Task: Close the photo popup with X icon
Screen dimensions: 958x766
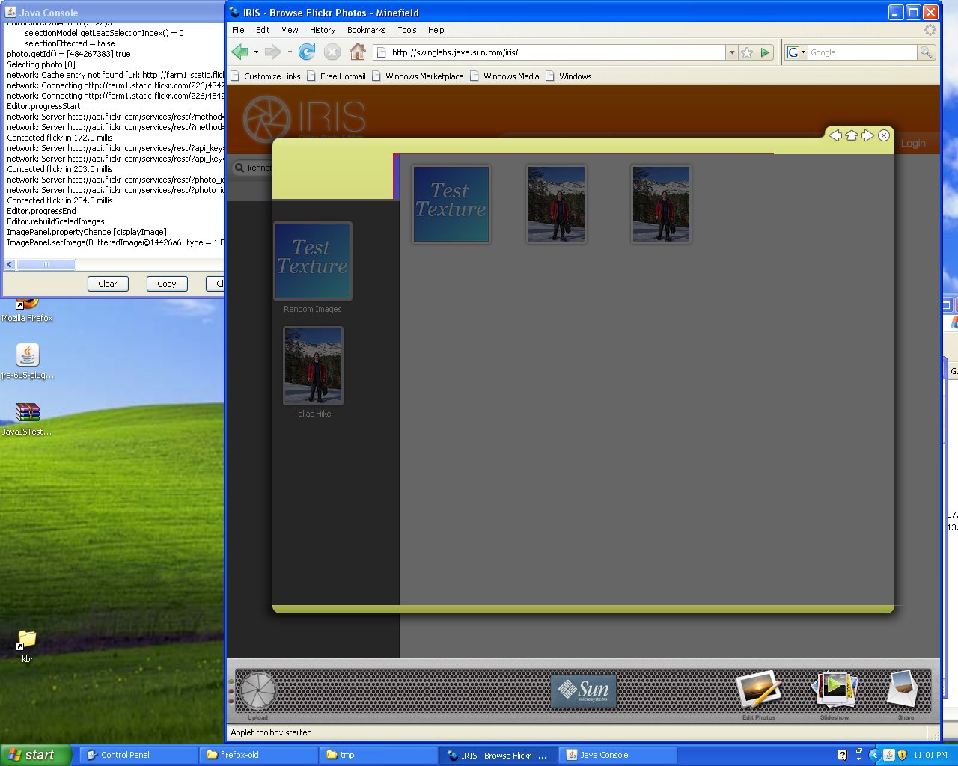Action: [884, 135]
